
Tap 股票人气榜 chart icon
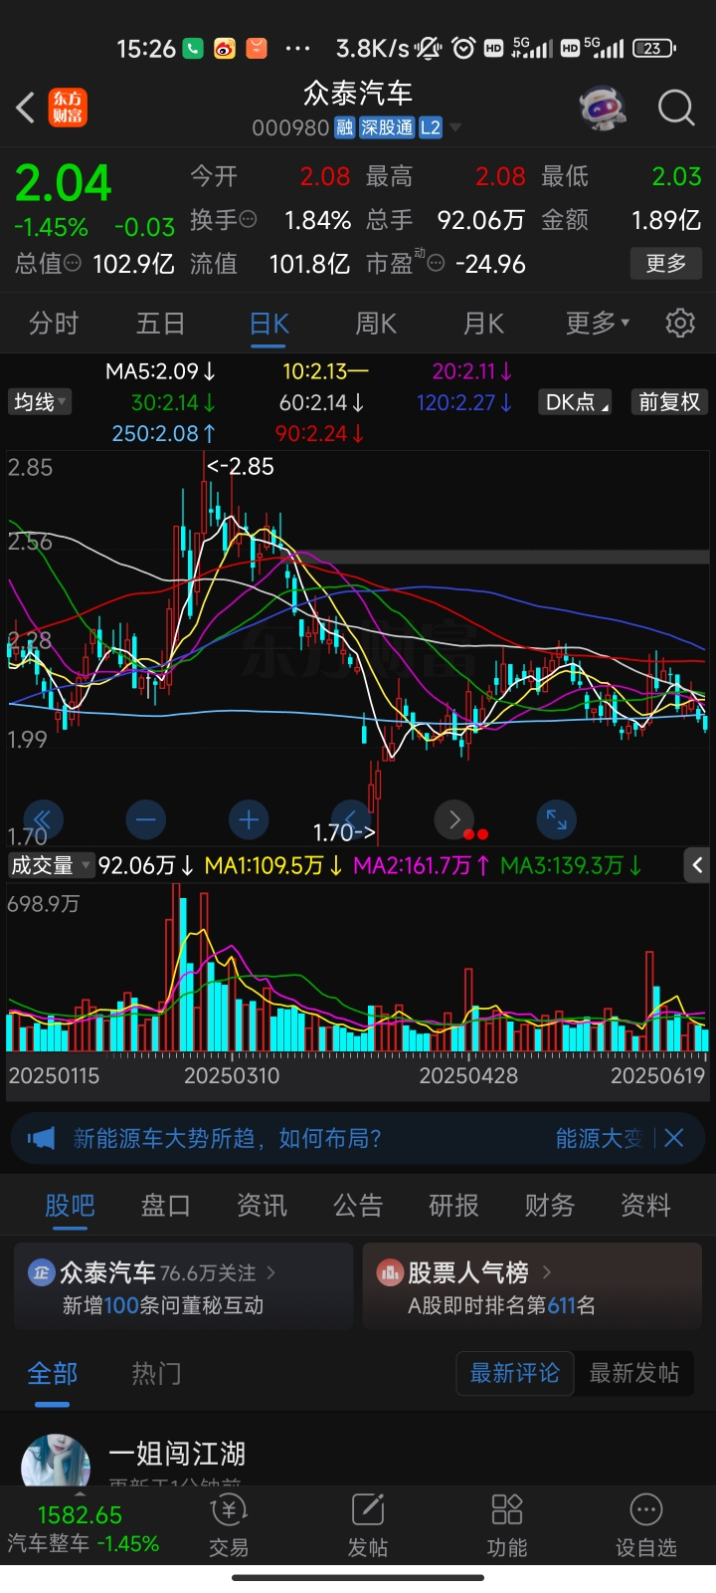389,1272
